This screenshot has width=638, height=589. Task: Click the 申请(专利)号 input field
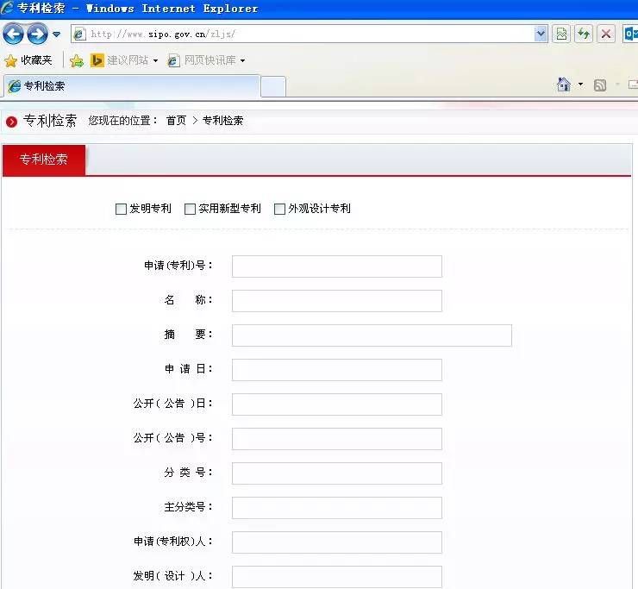click(x=337, y=266)
